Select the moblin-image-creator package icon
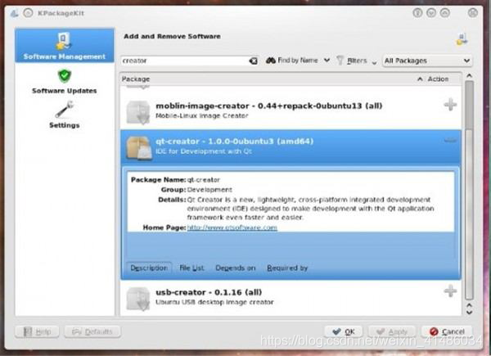 [x=138, y=112]
